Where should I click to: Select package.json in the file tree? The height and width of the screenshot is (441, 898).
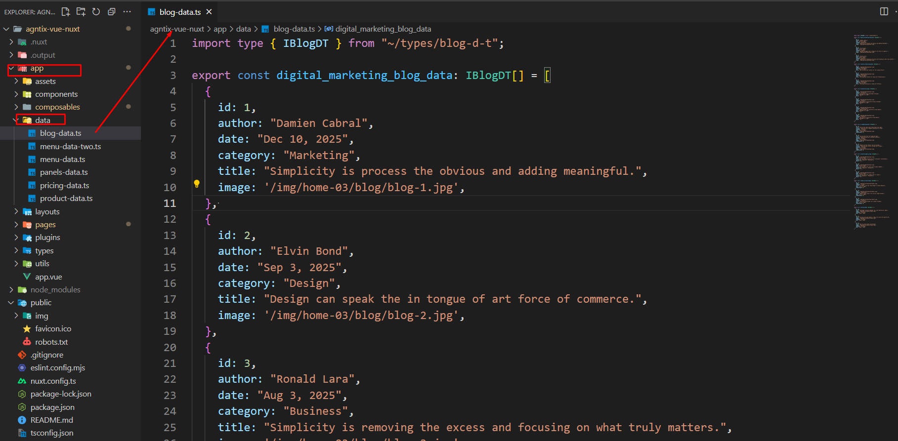coord(52,407)
